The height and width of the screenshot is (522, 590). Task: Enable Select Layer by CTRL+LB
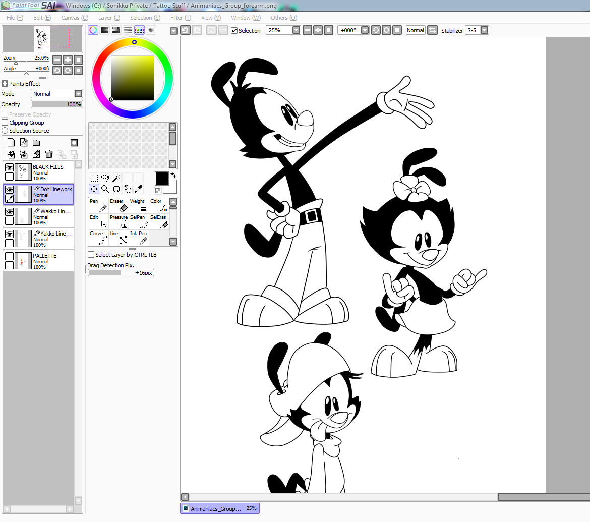[91, 255]
